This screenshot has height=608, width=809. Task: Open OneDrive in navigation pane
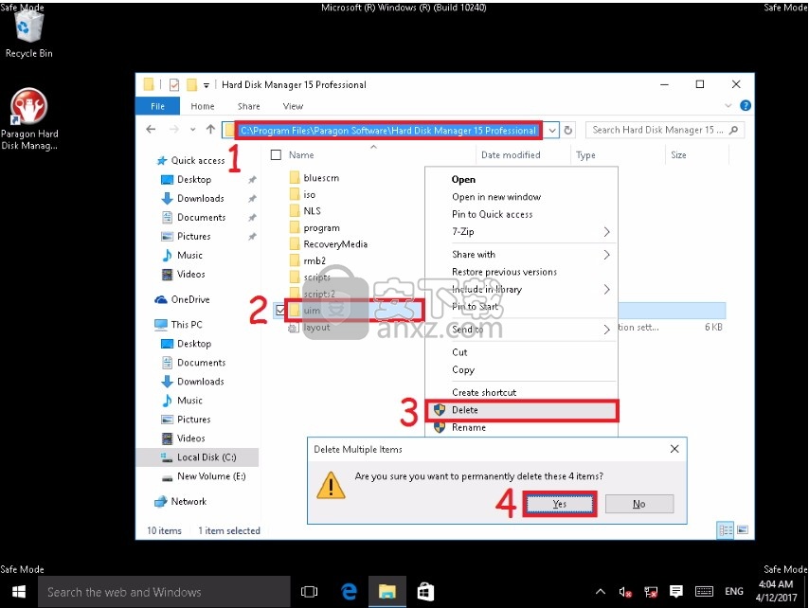coord(182,299)
